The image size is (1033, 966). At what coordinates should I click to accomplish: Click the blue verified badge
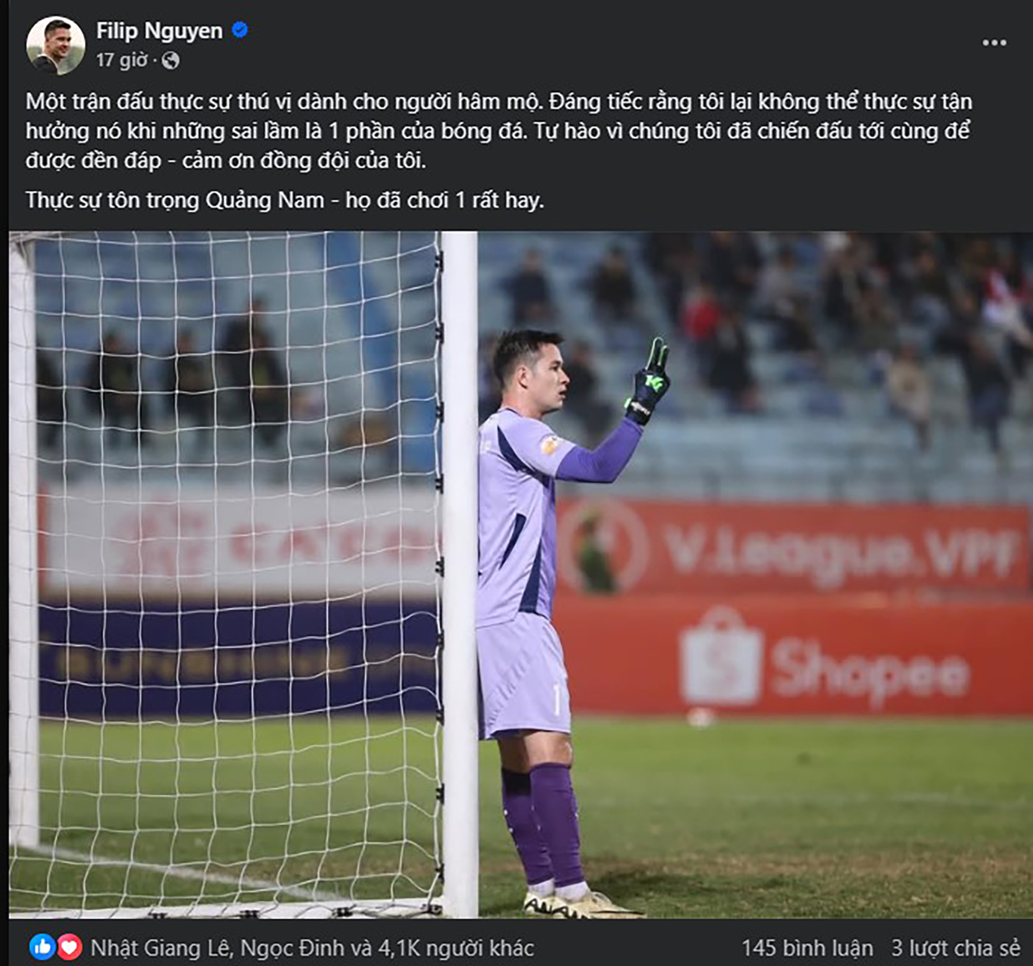(x=240, y=30)
